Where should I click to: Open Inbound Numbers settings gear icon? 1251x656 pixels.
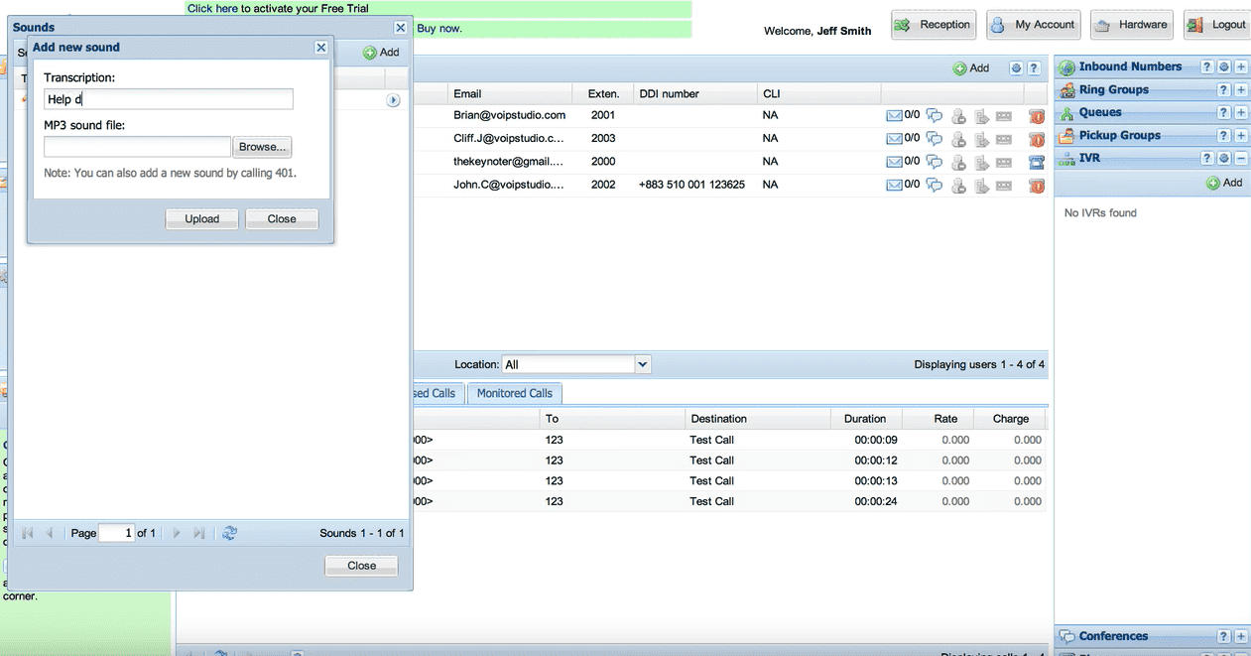click(x=1224, y=67)
